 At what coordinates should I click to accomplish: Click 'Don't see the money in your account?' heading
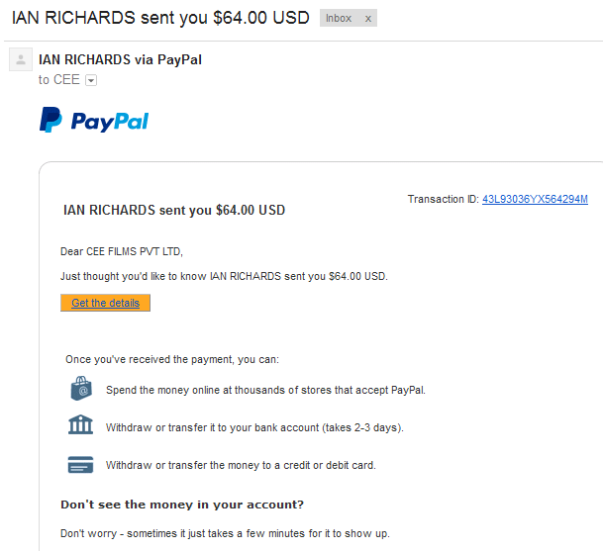(182, 505)
